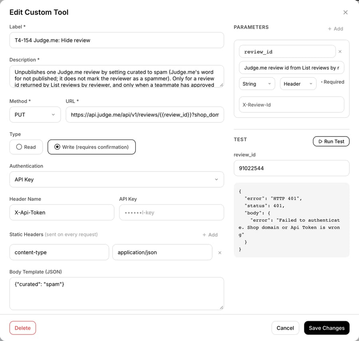
Task: Remove the content-type static header
Action: point(219,252)
